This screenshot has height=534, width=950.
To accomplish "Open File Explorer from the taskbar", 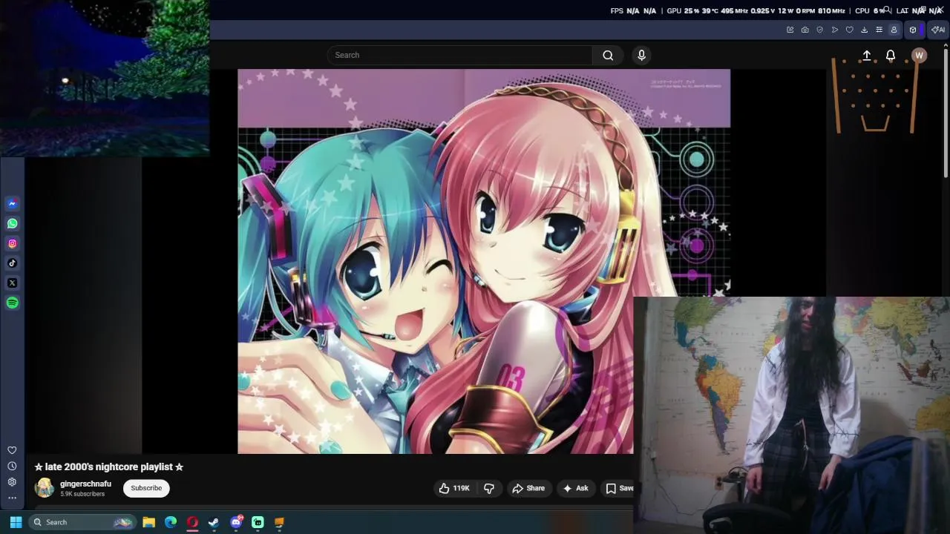I will coord(148,522).
